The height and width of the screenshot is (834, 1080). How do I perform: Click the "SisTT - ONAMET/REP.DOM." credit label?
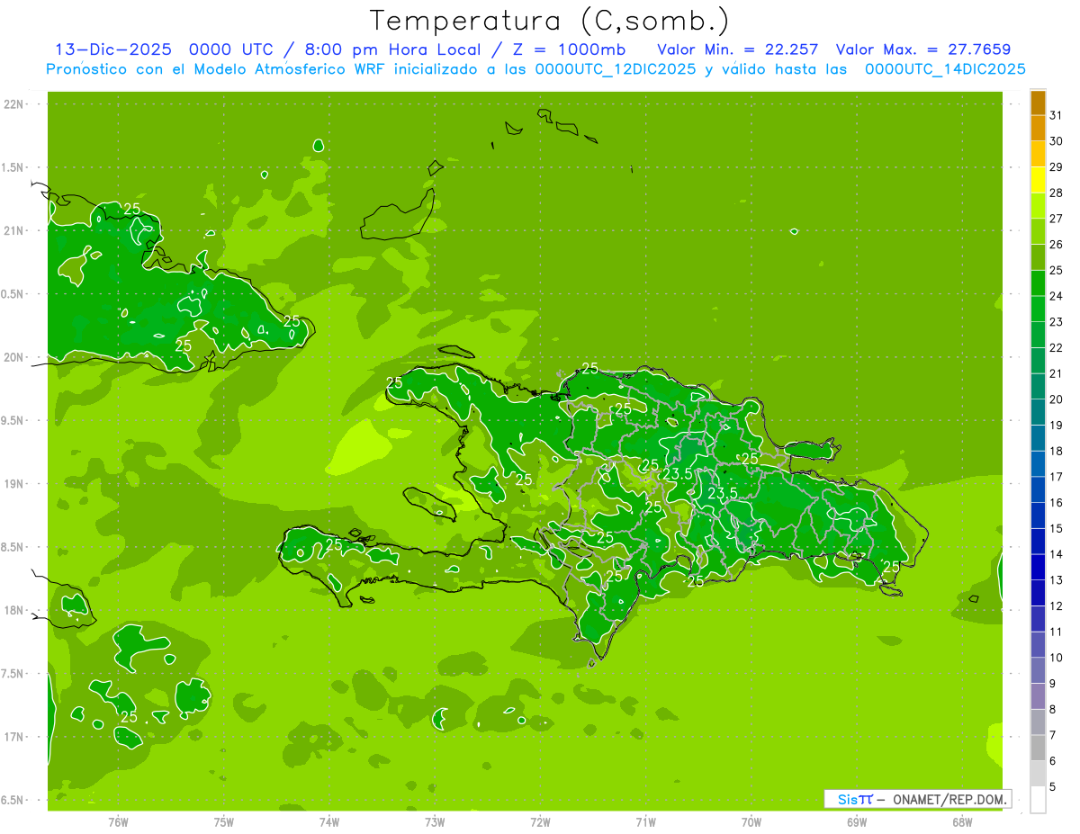tap(918, 799)
